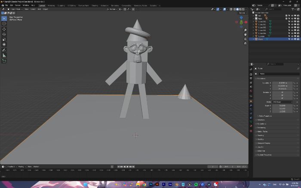301x188 pixels.
Task: Open the Object Data properties tab (green triangle)
Action: coord(251,122)
